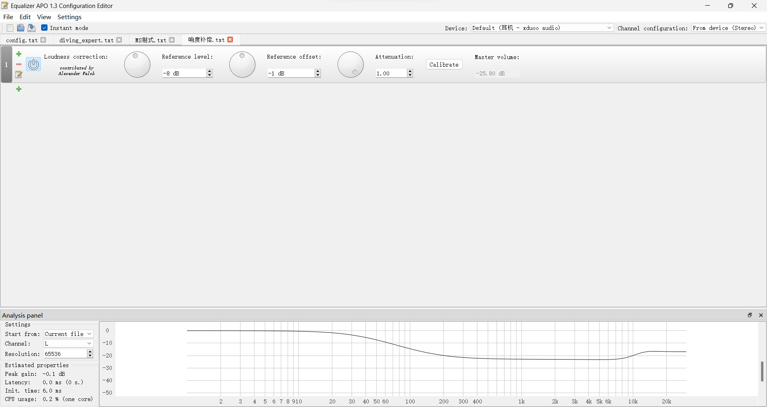Click the Analysis panel vertical scrollbar

(x=762, y=371)
